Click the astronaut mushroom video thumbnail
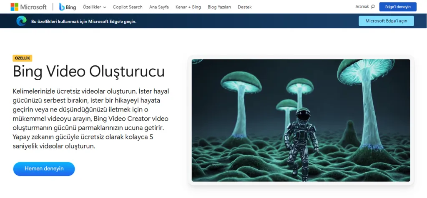The image size is (427, 198). [x=301, y=120]
